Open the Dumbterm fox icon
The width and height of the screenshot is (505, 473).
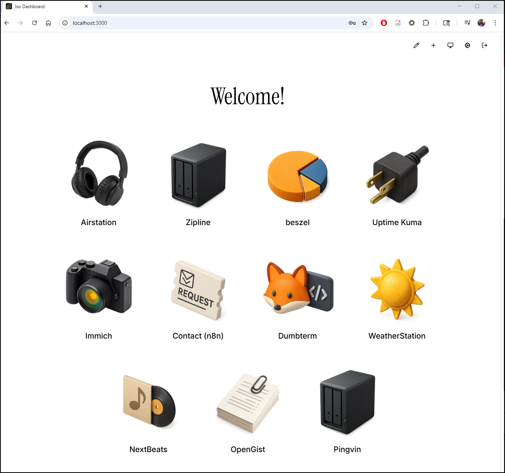(298, 287)
